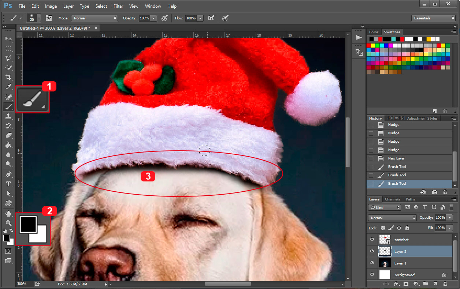Open the brush Mode dropdown
This screenshot has height=289, width=460.
(x=94, y=18)
